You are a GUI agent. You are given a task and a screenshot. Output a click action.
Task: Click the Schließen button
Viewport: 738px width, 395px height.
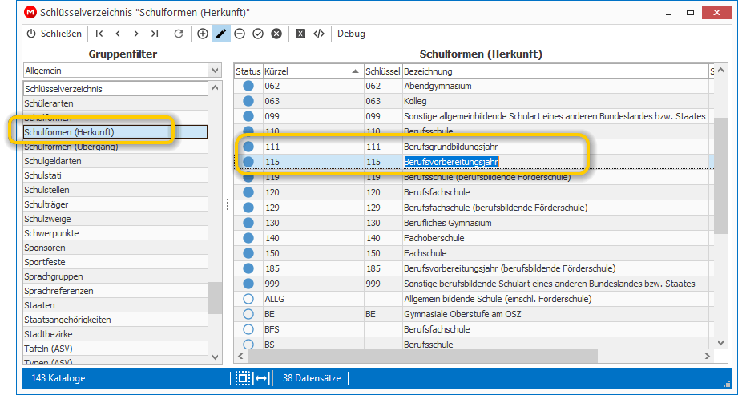click(54, 34)
